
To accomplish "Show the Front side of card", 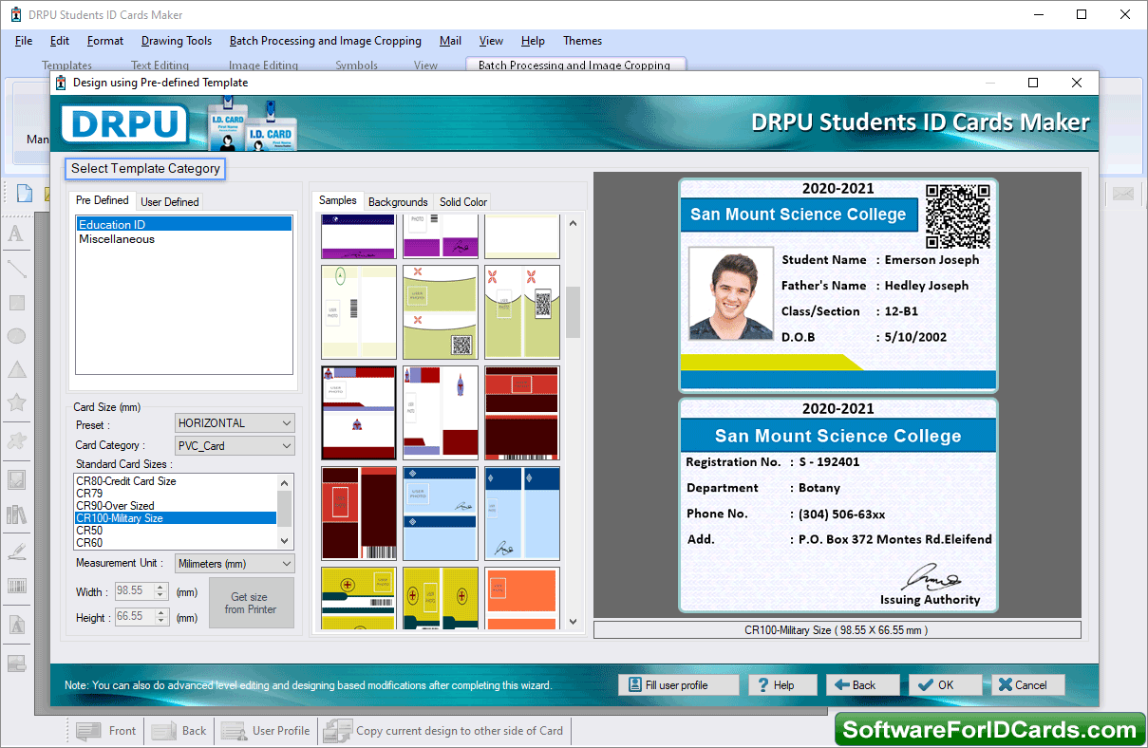I will tap(106, 731).
